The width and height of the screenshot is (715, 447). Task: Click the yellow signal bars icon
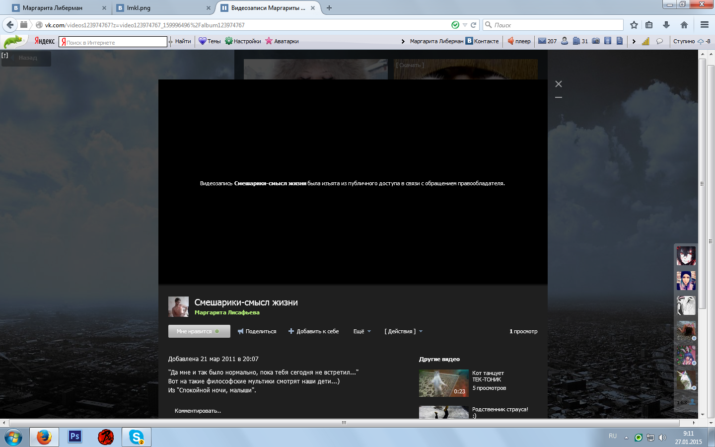(645, 41)
